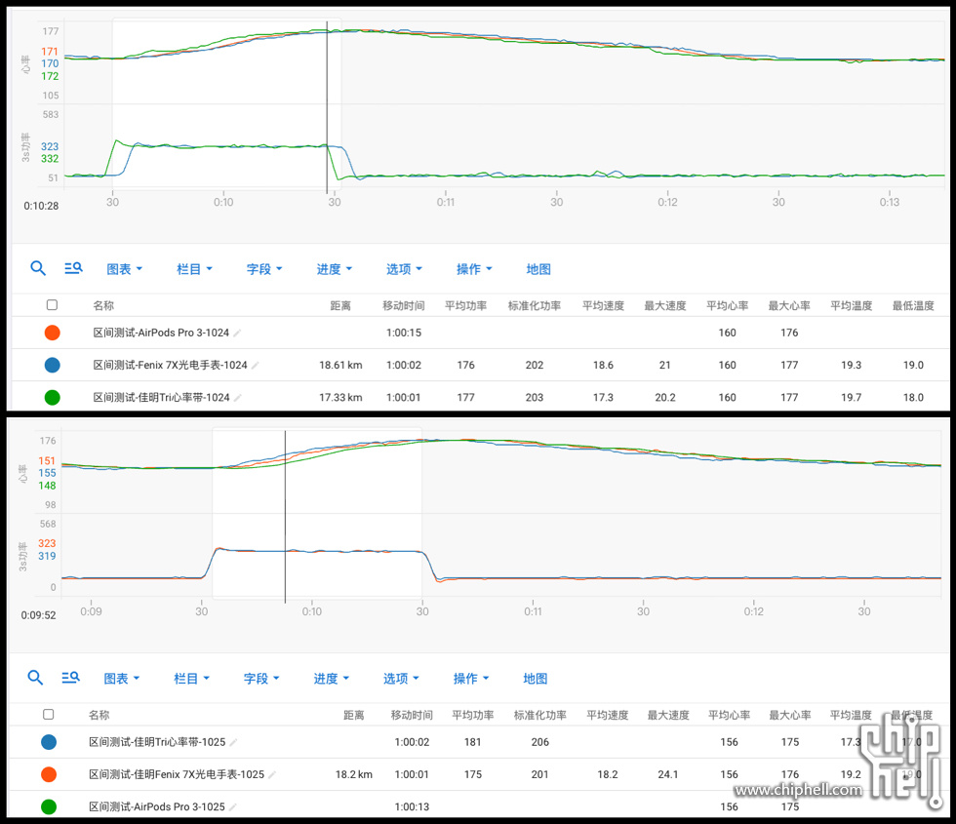The width and height of the screenshot is (956, 824).
Task: Click the 1:00:13 moving time cell
Action: click(x=412, y=807)
